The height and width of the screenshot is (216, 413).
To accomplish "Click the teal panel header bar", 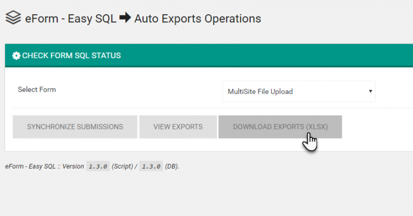I will [x=209, y=55].
